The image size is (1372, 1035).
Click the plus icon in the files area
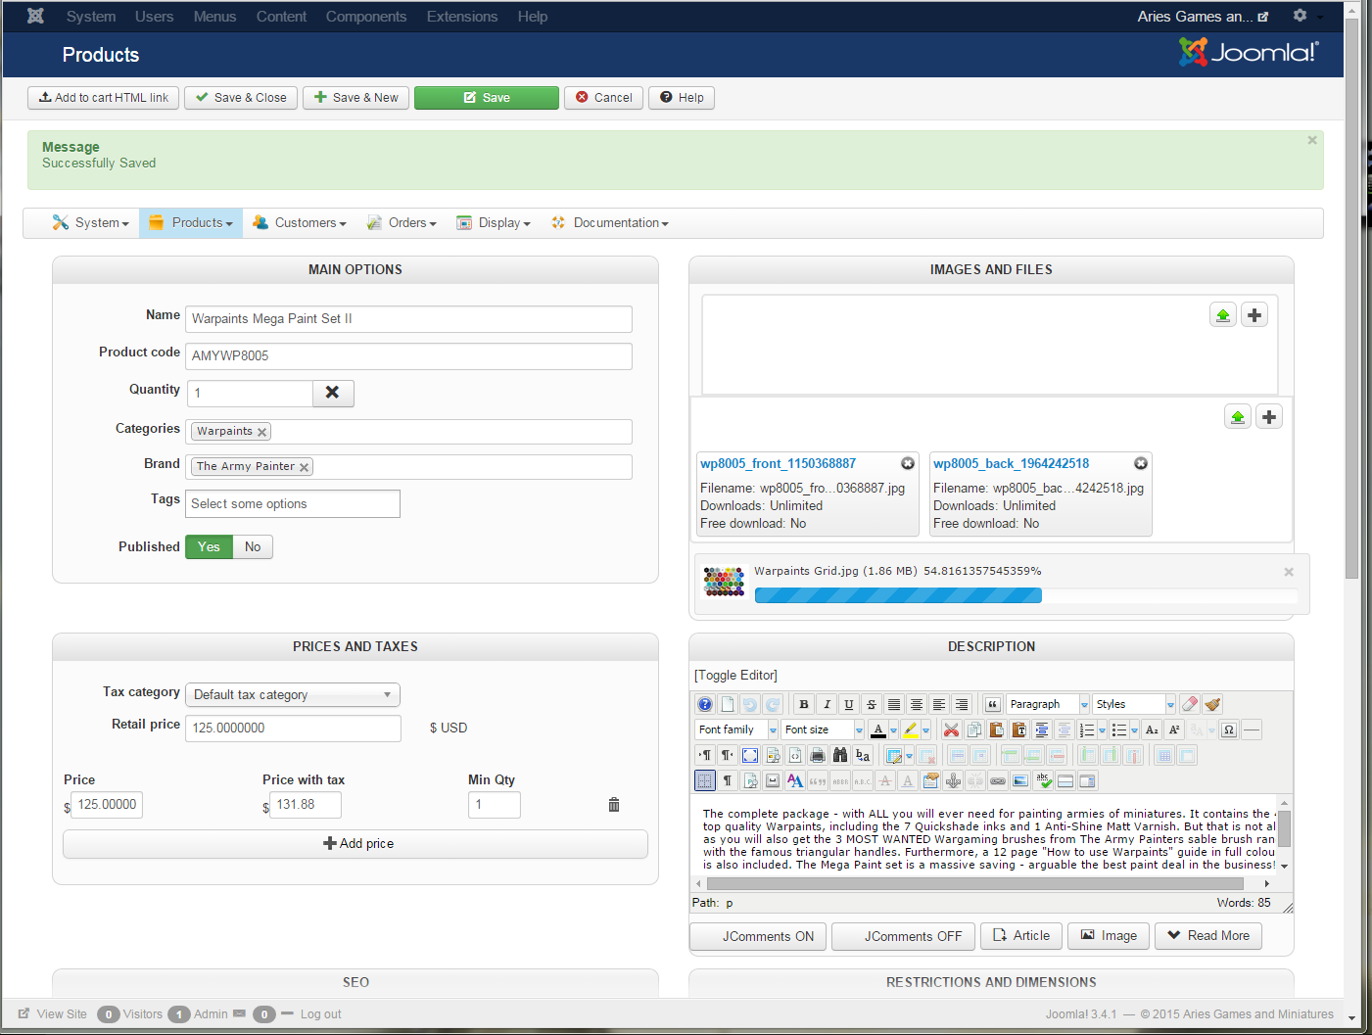pyautogui.click(x=1269, y=417)
